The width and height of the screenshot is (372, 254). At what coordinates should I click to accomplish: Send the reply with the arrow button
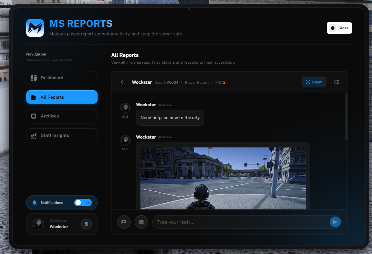coord(335,222)
